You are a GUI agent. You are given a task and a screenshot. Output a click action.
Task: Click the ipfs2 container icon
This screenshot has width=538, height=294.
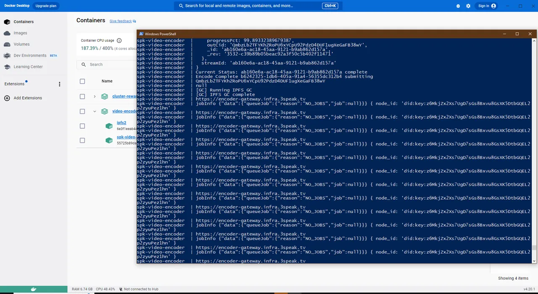(109, 126)
